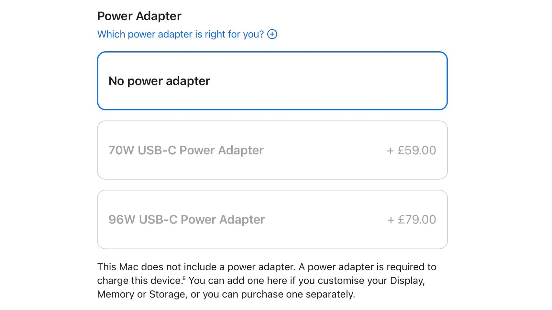Viewport: 552px width, 310px height.
Task: Click the charging requirement footnote text
Action: coord(267,280)
